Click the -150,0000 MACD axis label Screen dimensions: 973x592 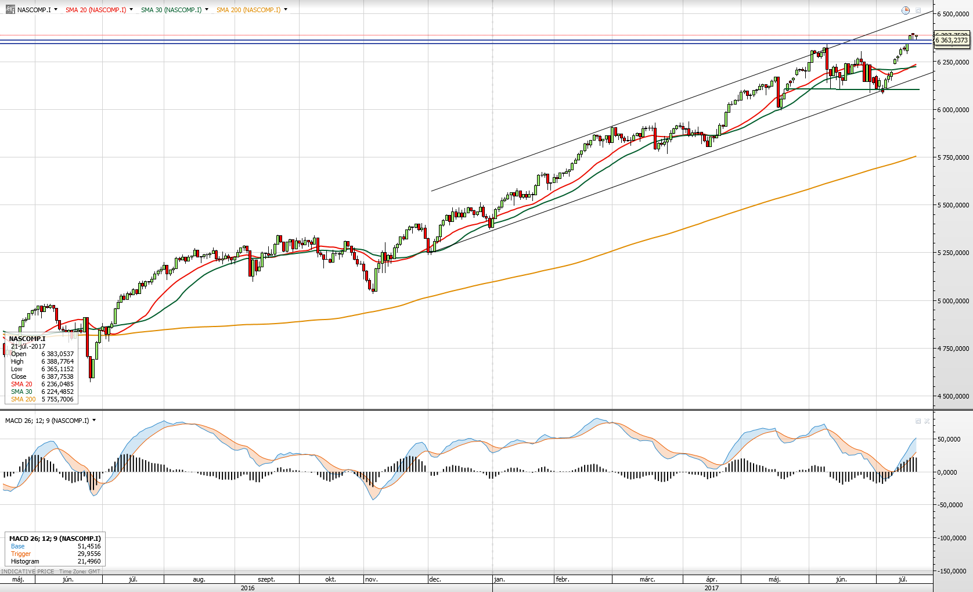click(952, 571)
